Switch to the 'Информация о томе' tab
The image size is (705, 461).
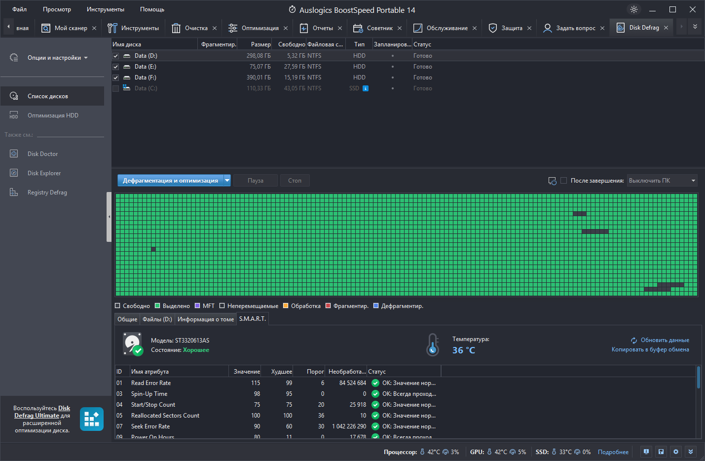[206, 319]
